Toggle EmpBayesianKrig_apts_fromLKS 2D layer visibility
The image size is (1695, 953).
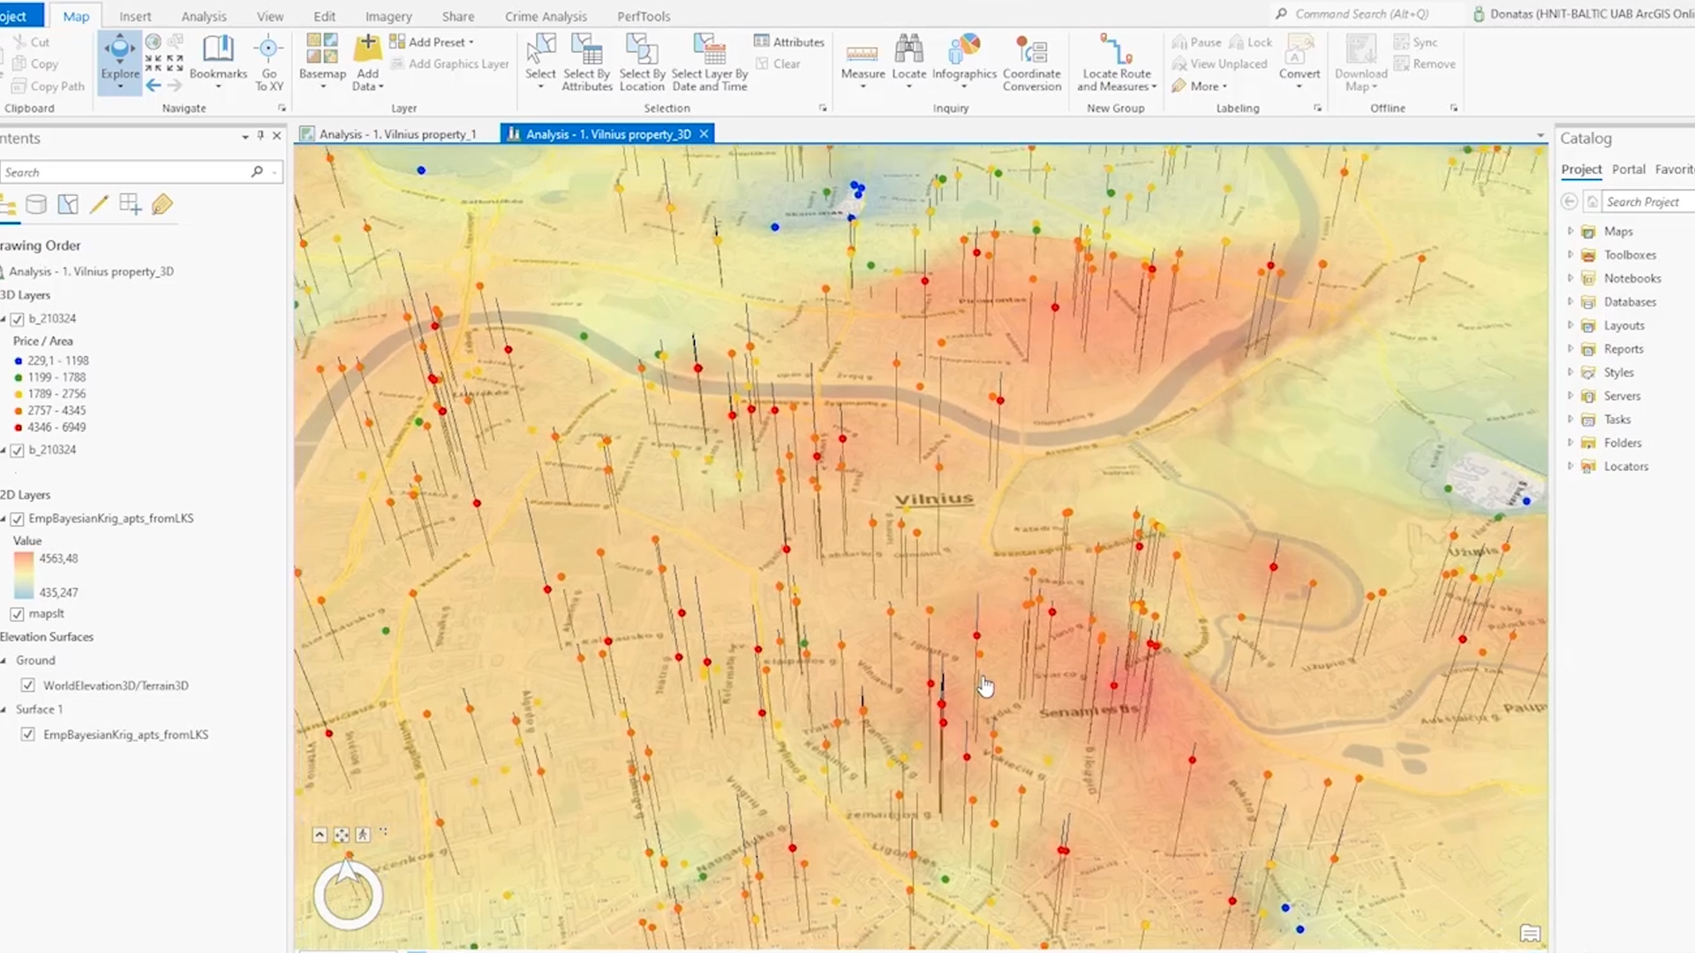[x=17, y=519]
